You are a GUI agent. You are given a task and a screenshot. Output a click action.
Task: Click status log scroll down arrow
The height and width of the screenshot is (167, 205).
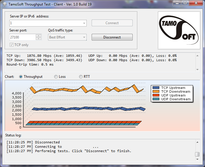[197, 159]
